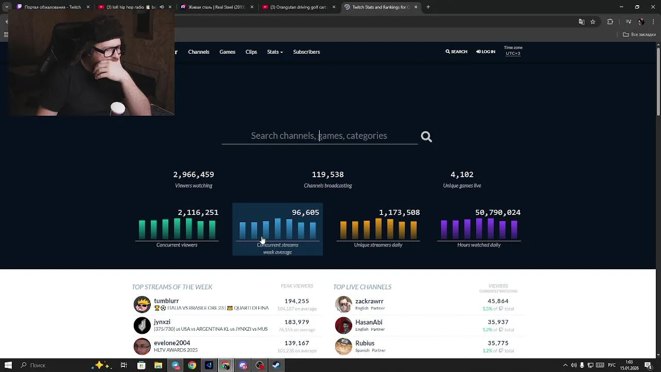Open the Concurrent viewers chart card
Viewport: 661px width, 372px height.
pyautogui.click(x=177, y=228)
